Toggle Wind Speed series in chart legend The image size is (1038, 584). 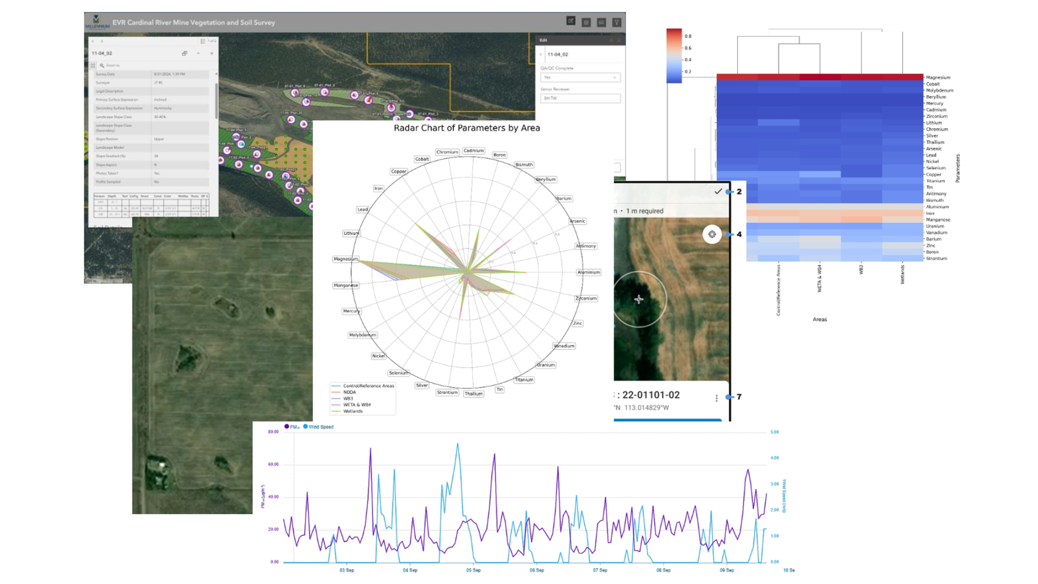[x=318, y=427]
